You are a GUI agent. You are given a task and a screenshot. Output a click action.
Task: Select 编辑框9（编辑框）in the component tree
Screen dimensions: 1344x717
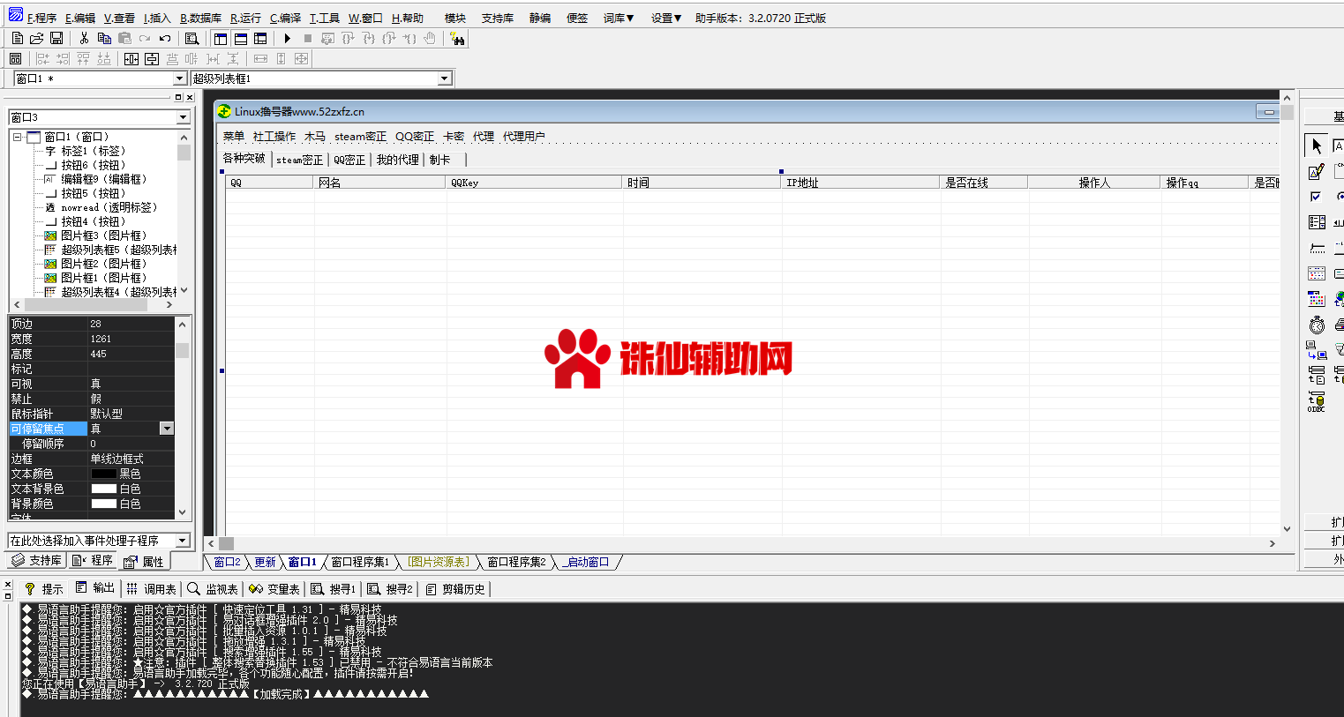(95, 179)
